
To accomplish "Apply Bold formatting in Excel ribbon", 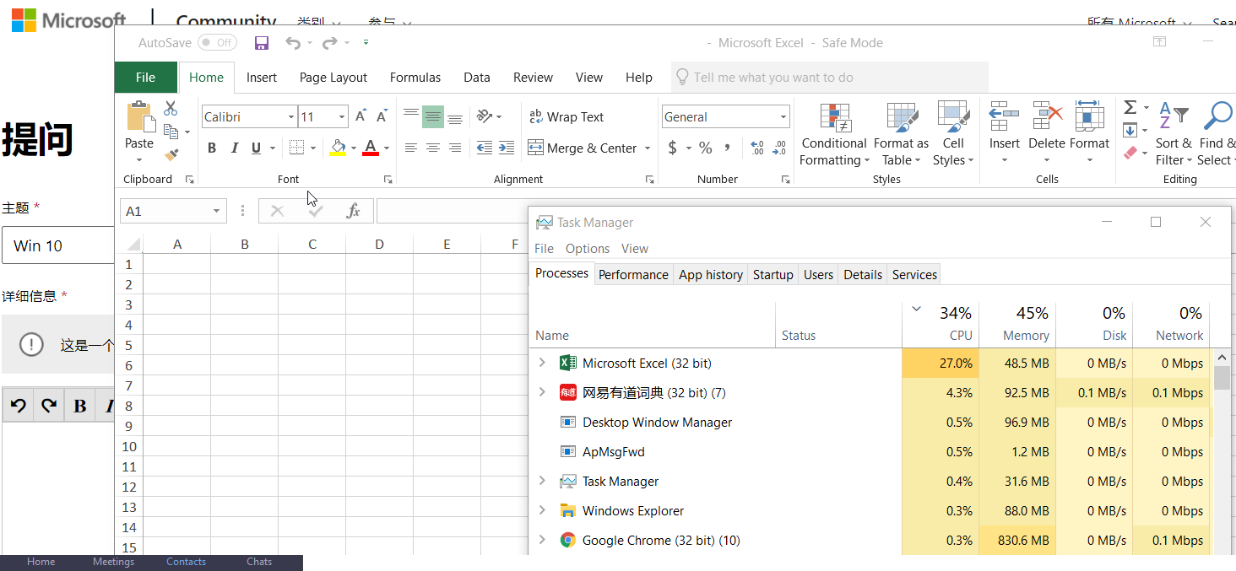I will pyautogui.click(x=212, y=148).
